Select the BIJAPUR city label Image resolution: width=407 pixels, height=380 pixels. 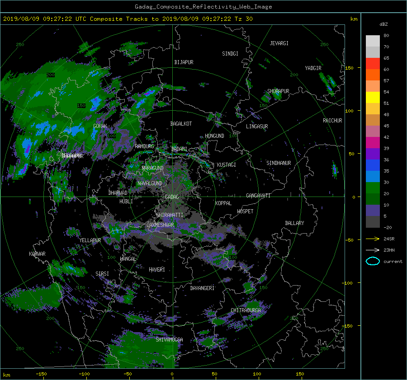184,62
